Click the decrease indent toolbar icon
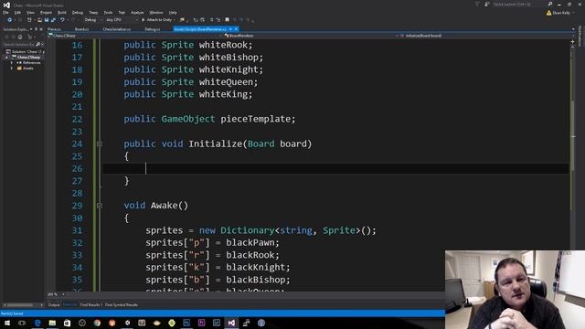The width and height of the screenshot is (585, 329). pyautogui.click(x=196, y=20)
